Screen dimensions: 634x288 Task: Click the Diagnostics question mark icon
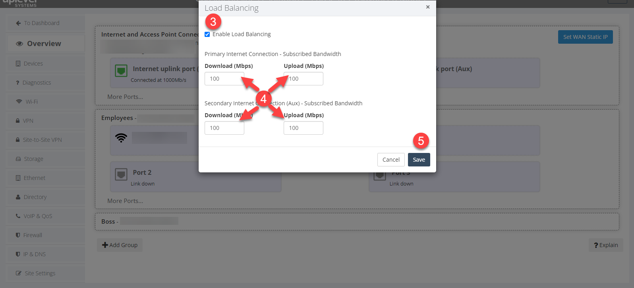17,83
